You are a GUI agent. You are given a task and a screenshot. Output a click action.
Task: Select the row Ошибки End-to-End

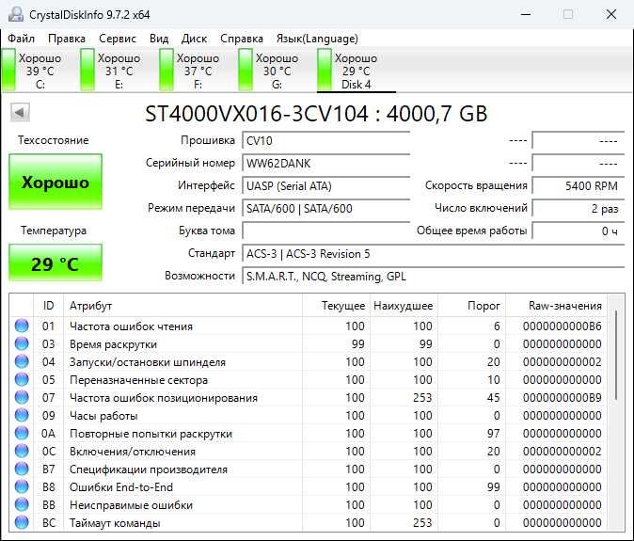308,486
